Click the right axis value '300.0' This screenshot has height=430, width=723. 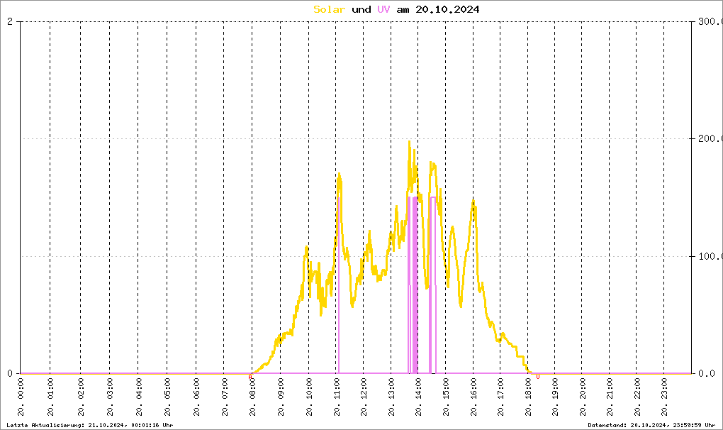click(x=710, y=22)
